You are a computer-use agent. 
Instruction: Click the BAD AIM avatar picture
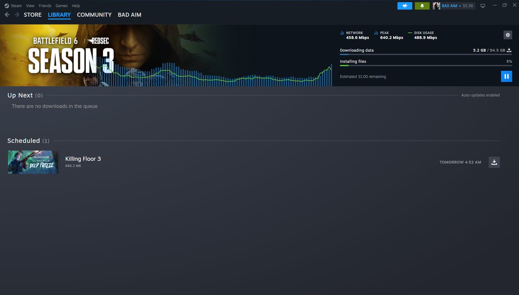(436, 6)
